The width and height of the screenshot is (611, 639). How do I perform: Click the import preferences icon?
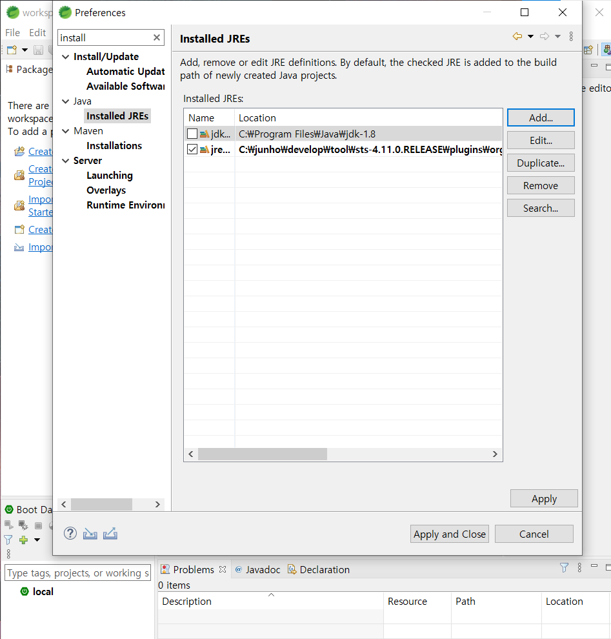click(x=90, y=533)
